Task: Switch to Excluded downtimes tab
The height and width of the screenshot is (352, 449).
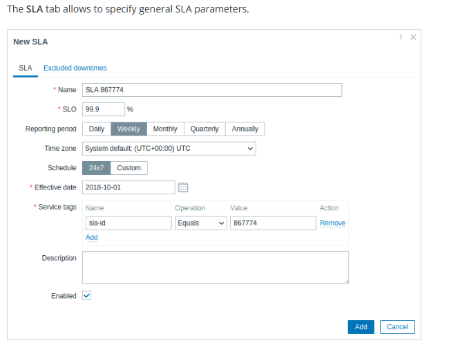Action: (75, 68)
